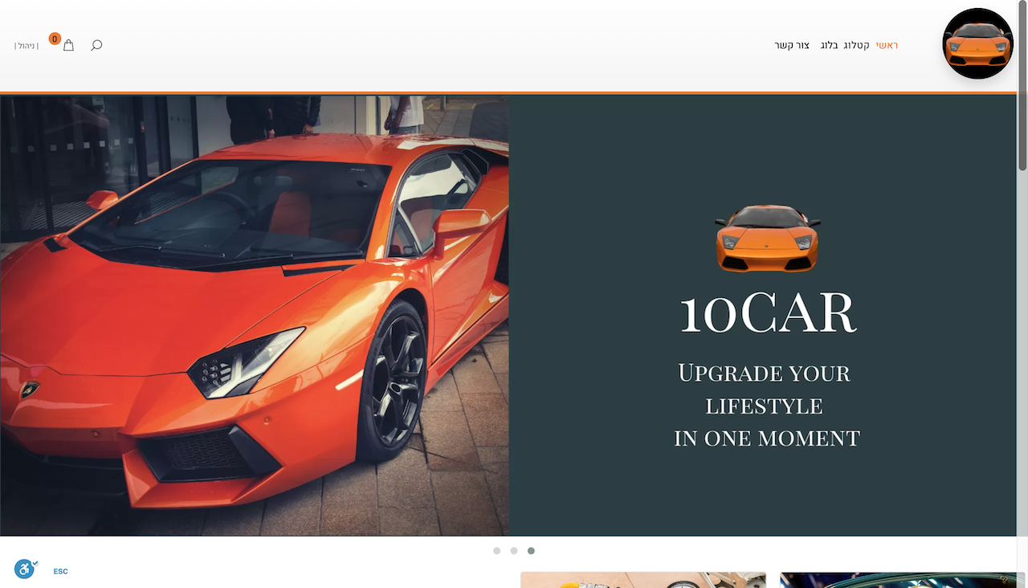Click the orange cart count badge
The width and height of the screenshot is (1028, 588).
[x=55, y=39]
